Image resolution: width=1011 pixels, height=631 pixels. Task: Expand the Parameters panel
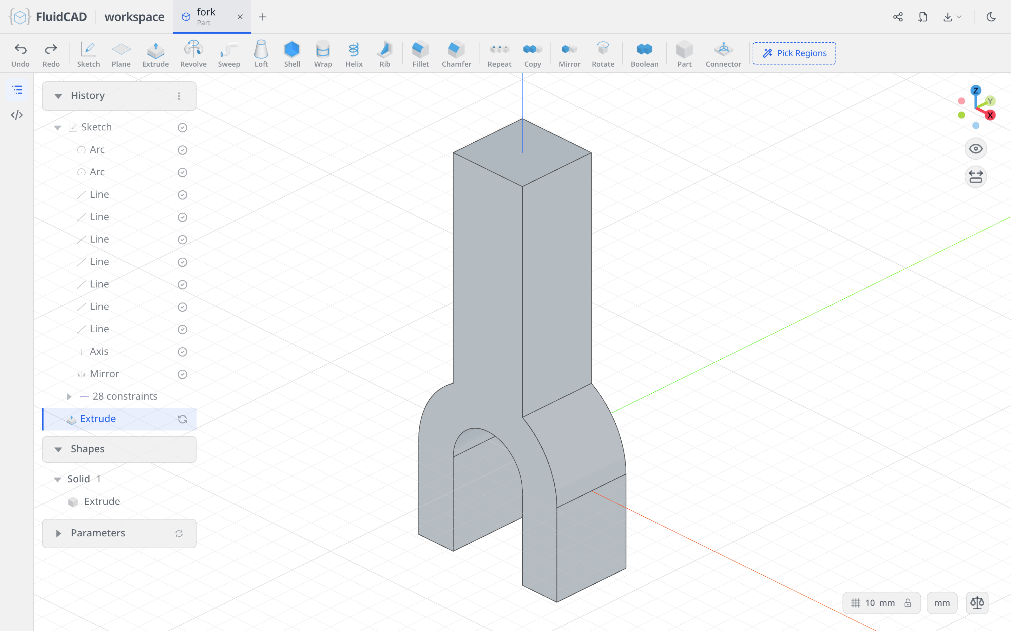point(58,533)
